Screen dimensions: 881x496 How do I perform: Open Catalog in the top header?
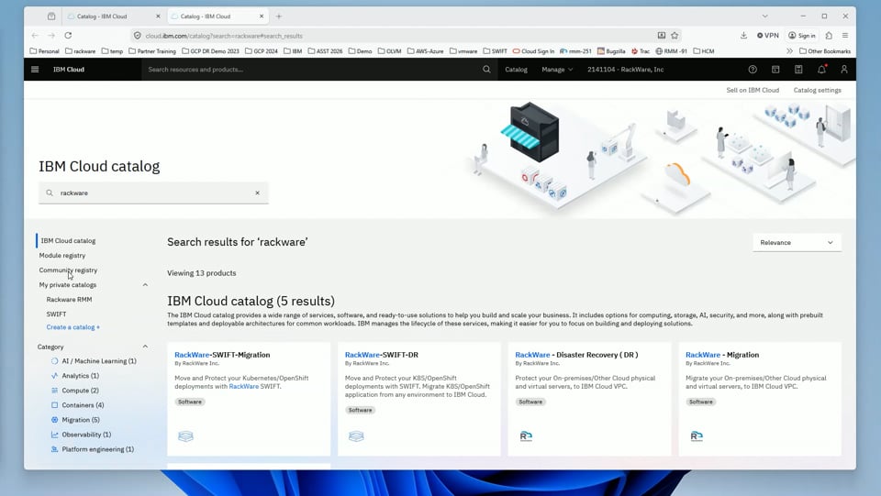pos(516,70)
